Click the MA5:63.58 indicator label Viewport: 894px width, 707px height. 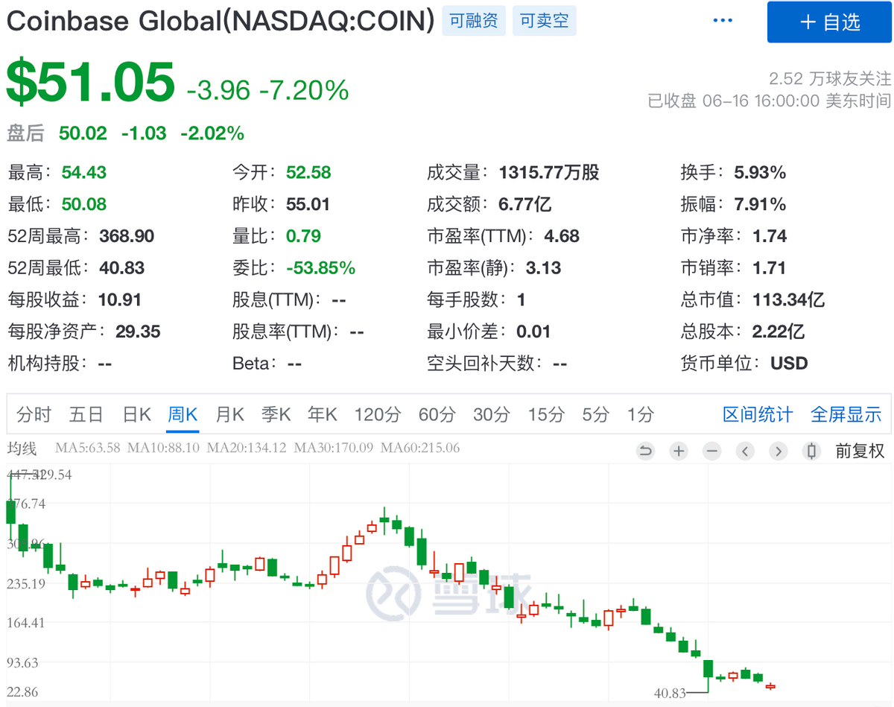pyautogui.click(x=88, y=448)
